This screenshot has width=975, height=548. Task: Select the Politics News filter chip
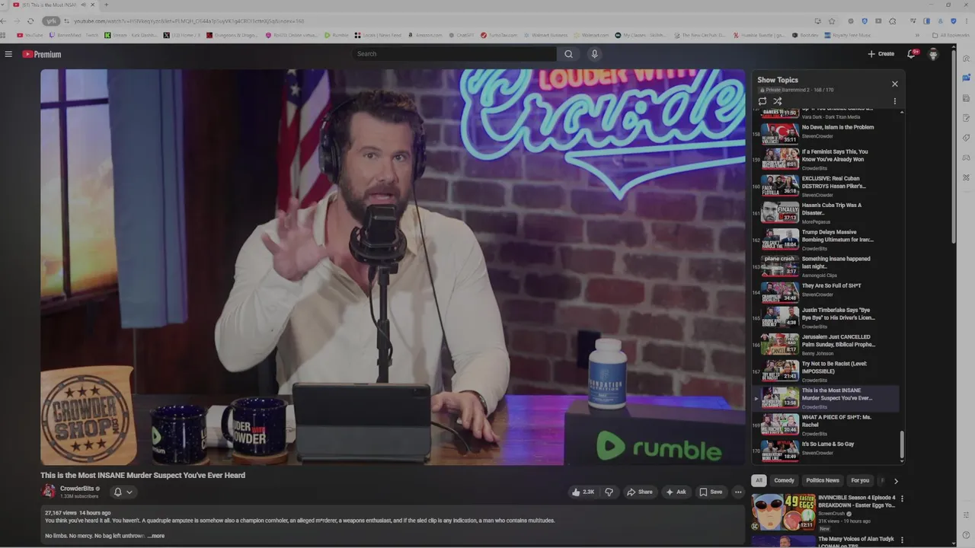(x=823, y=480)
